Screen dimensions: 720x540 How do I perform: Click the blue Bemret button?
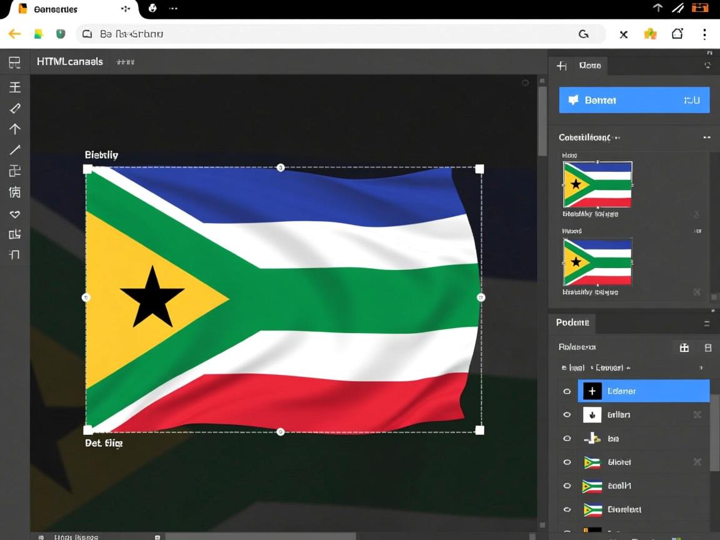coord(634,100)
